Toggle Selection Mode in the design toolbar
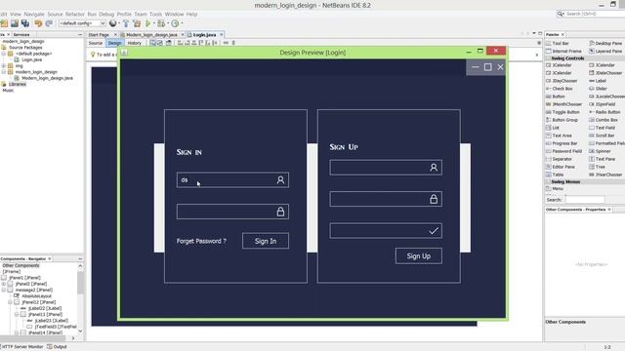 pyautogui.click(x=153, y=43)
